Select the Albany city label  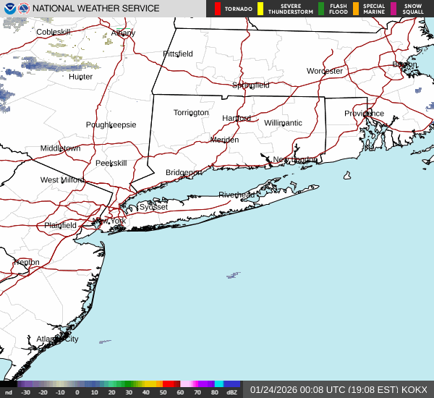pos(123,33)
